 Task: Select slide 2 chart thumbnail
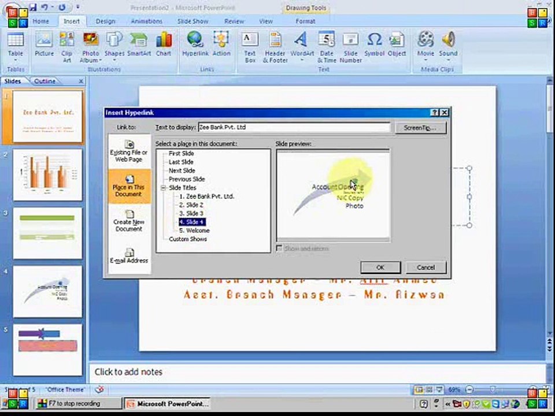pyautogui.click(x=47, y=174)
